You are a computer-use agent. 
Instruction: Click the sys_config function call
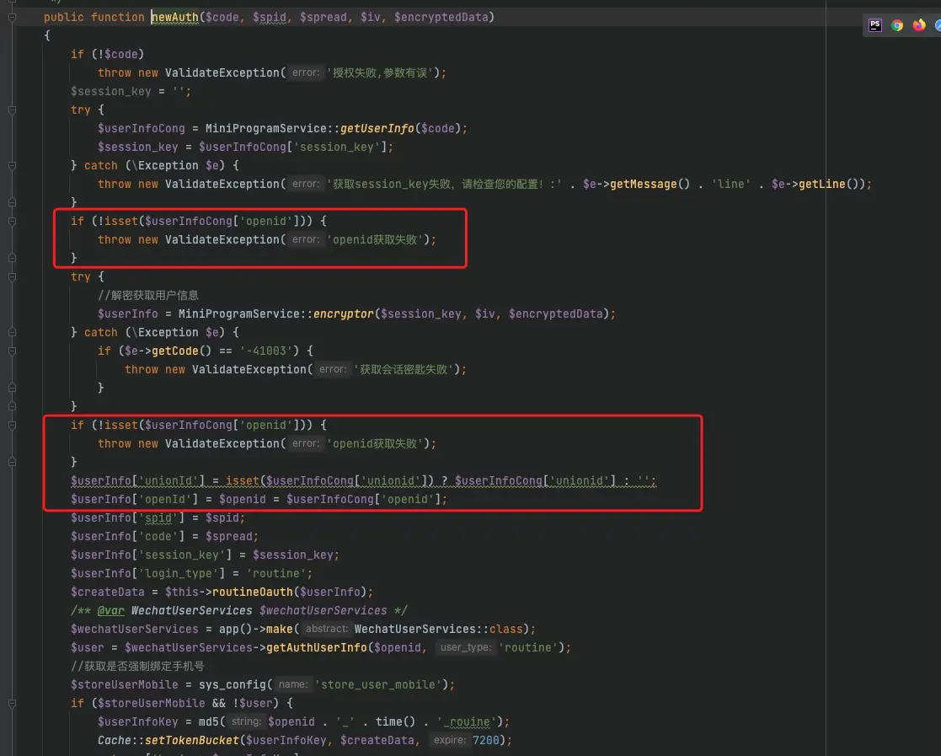[233, 685]
